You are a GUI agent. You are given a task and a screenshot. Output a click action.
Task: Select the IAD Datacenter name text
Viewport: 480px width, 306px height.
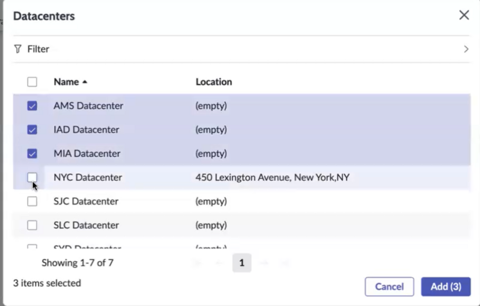pos(86,130)
